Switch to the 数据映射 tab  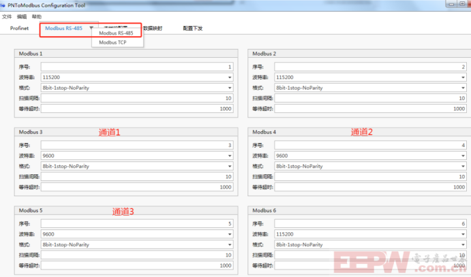pyautogui.click(x=153, y=28)
